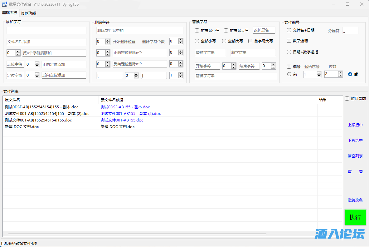Enable 窗口最前 always-on-top checkbox
The height and width of the screenshot is (247, 369).
347,99
